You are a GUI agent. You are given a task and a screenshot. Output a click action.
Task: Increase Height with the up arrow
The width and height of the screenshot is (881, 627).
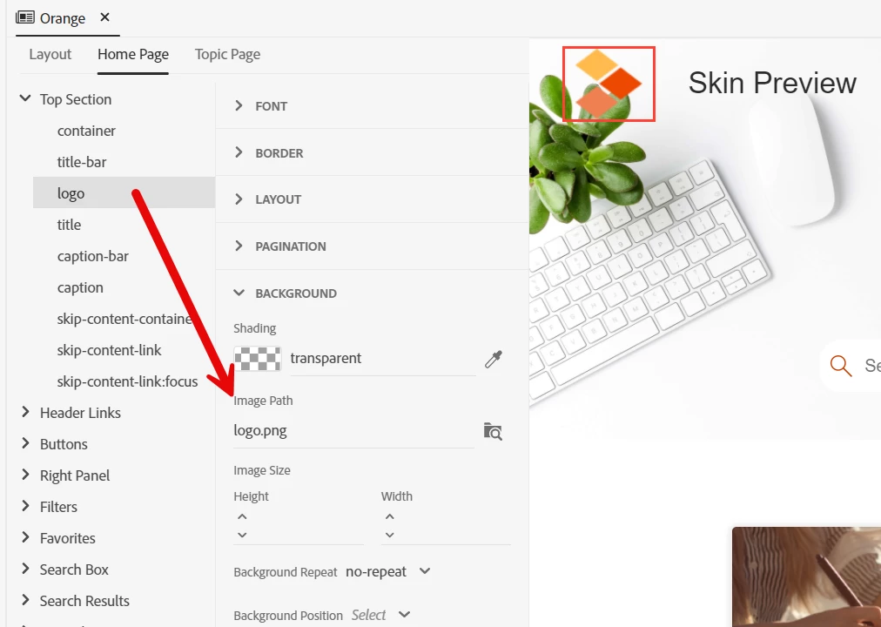[242, 516]
